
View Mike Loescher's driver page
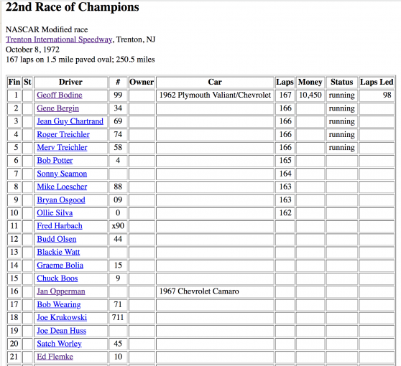tap(62, 187)
